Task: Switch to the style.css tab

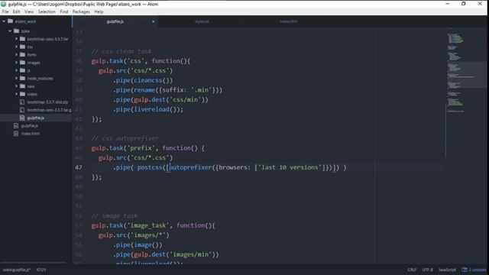Action: click(202, 21)
